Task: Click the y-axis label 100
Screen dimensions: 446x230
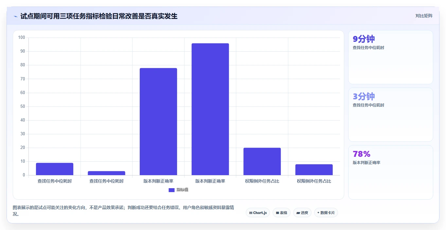Action: click(x=22, y=38)
